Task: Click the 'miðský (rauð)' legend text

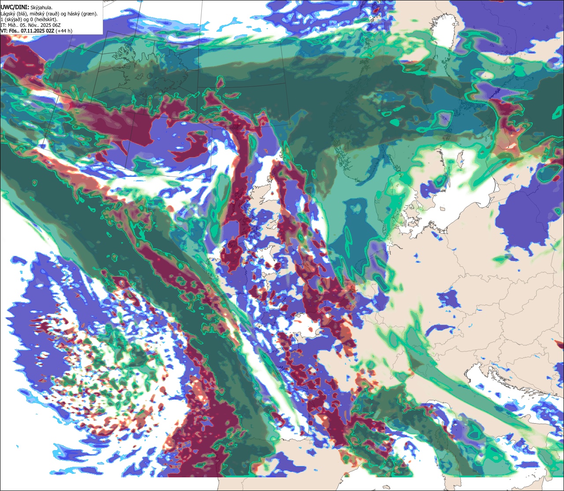Action: point(45,14)
